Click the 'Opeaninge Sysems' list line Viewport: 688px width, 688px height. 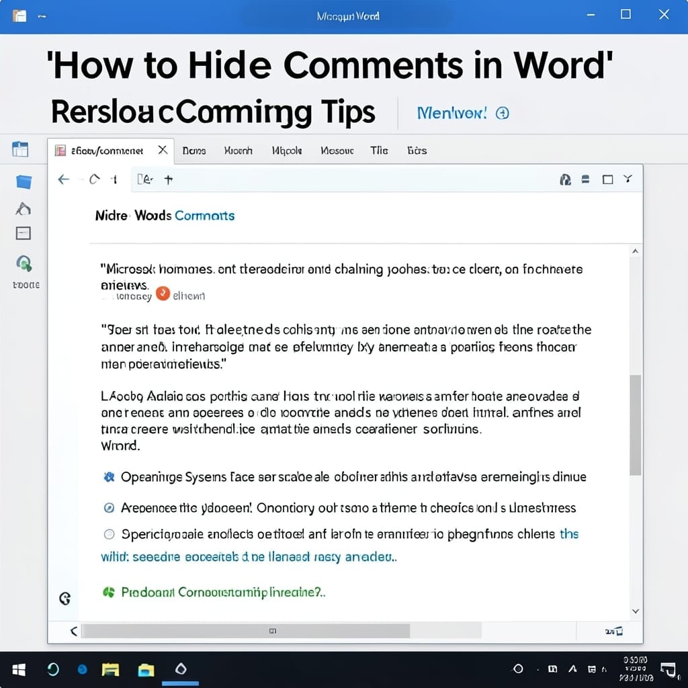tap(353, 477)
